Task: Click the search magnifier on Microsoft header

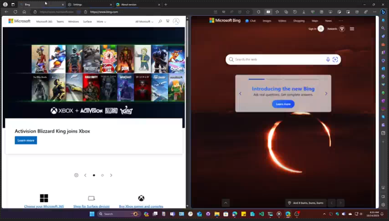Action: (160, 21)
